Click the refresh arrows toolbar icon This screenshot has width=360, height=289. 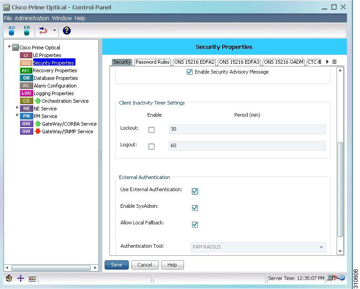[x=43, y=31]
